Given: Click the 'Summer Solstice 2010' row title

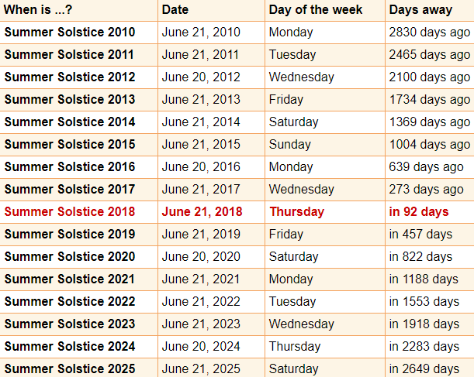Looking at the screenshot, I should click(70, 32).
